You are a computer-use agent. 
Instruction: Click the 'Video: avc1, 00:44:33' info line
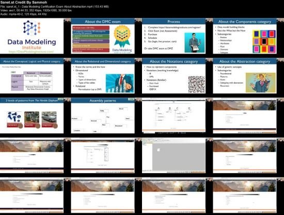pos(36,10)
